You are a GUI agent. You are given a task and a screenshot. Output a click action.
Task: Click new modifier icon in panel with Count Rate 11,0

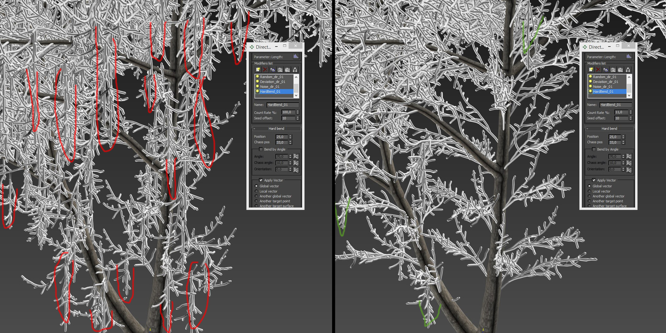(x=591, y=69)
